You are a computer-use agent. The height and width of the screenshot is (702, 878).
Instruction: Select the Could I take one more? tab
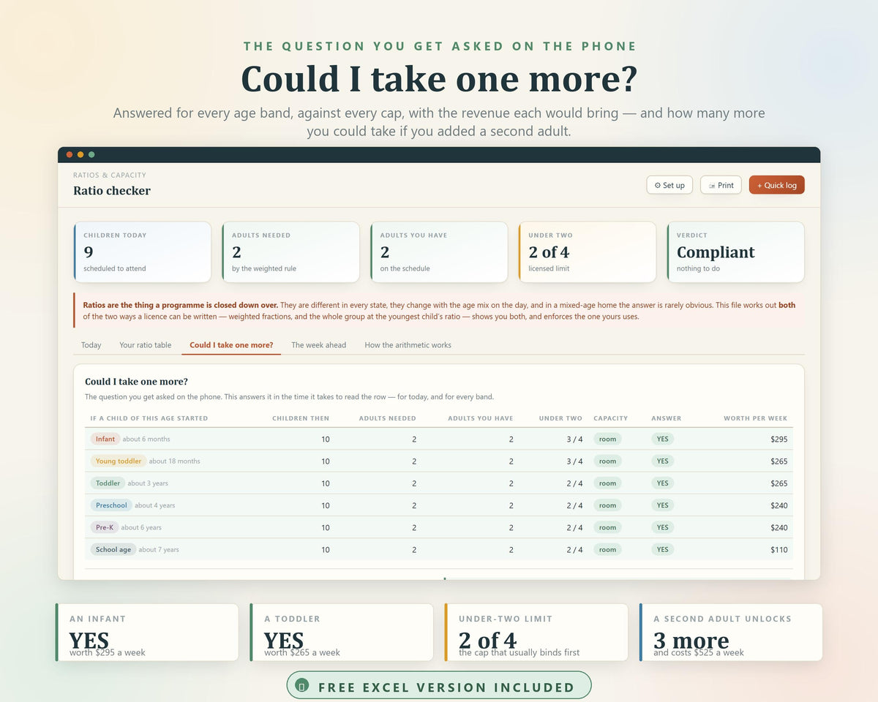(231, 344)
